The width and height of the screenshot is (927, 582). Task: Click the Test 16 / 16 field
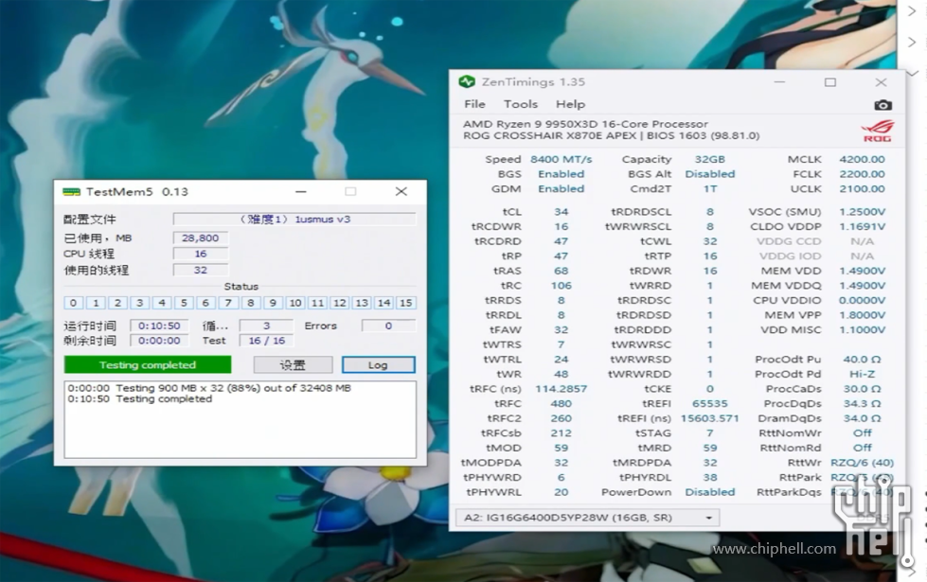pos(266,341)
